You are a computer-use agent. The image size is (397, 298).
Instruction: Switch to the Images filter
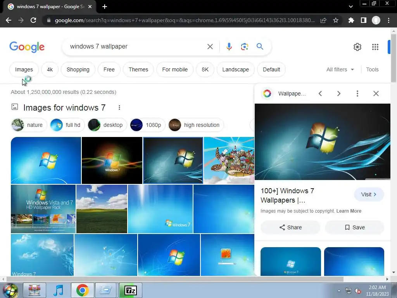[x=24, y=69]
